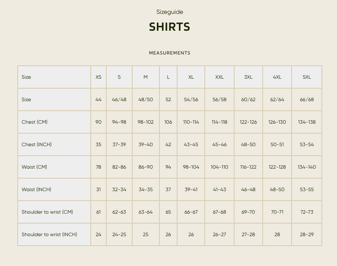Click the 39-41 waist inch cell

point(191,189)
